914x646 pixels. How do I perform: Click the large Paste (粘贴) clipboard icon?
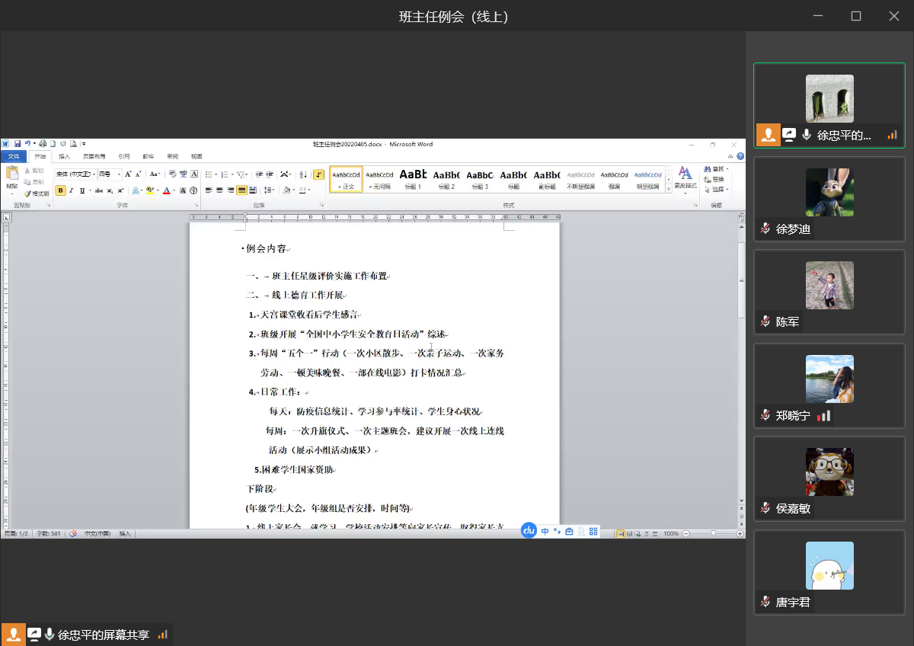point(12,173)
